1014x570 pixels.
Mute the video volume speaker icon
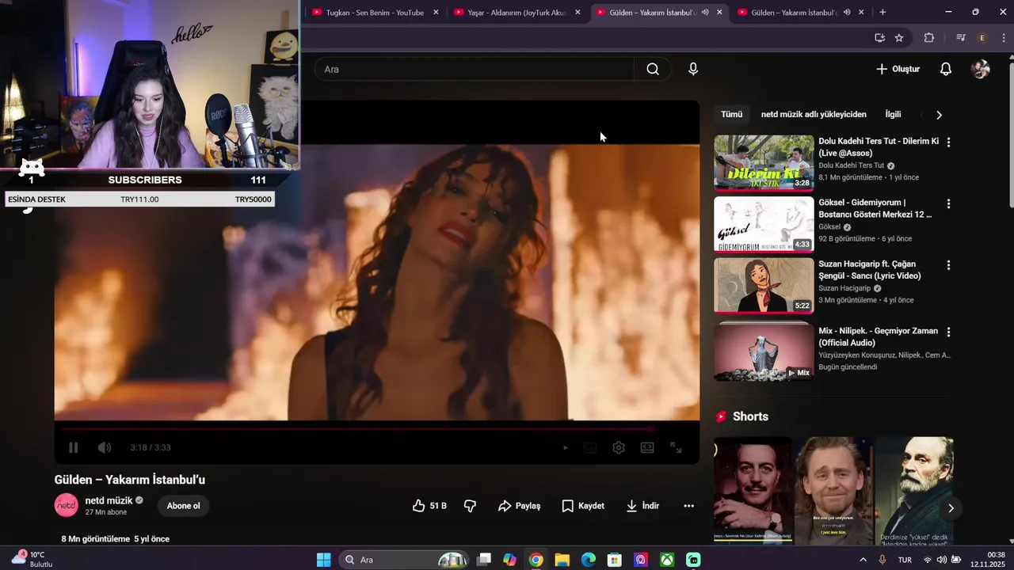coord(105,447)
